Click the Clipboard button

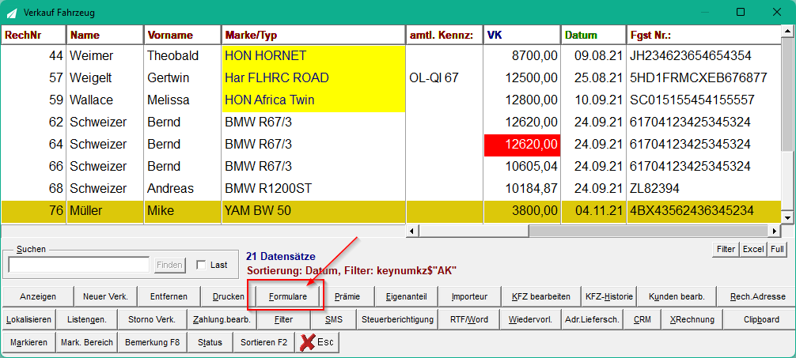point(761,320)
